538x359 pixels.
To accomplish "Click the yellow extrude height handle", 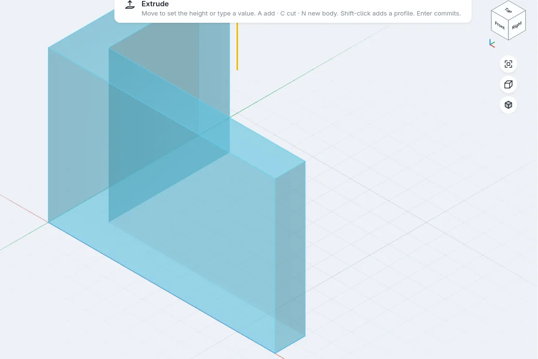I will [237, 47].
